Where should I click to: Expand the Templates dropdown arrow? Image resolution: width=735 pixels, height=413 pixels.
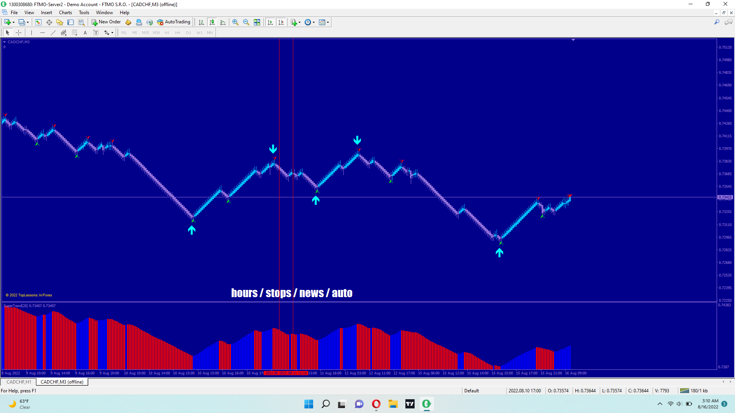tap(328, 22)
